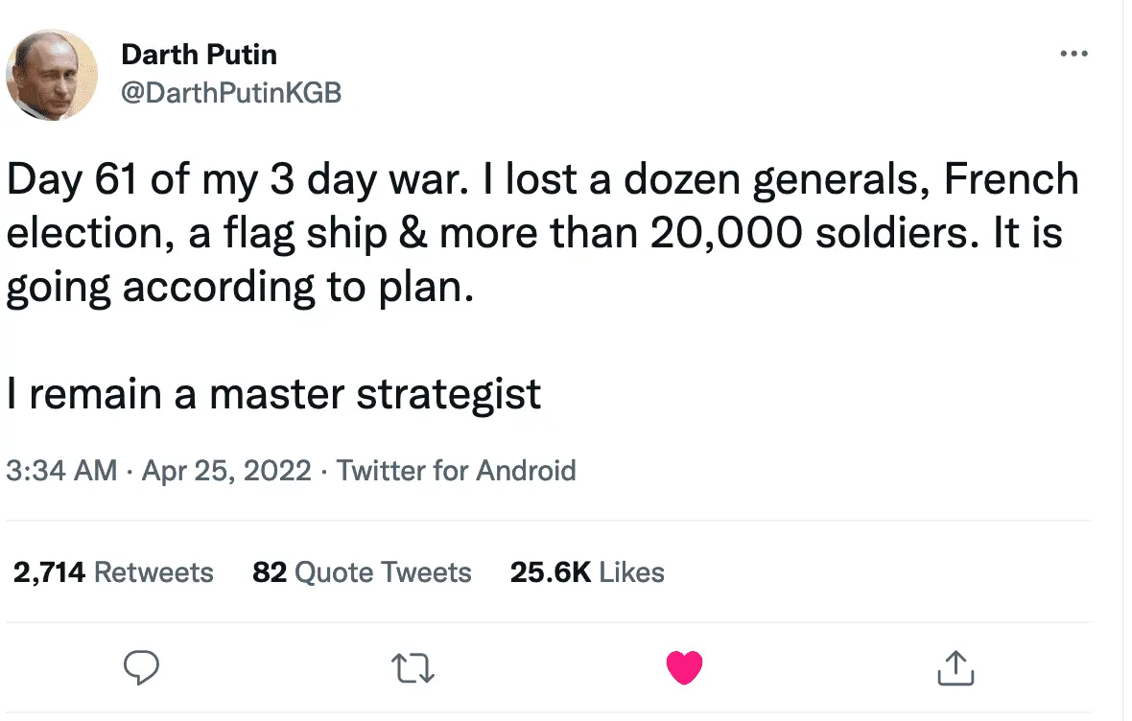1132x721 pixels.
Task: Click the 3:34 AM timestamp
Action: click(x=61, y=471)
